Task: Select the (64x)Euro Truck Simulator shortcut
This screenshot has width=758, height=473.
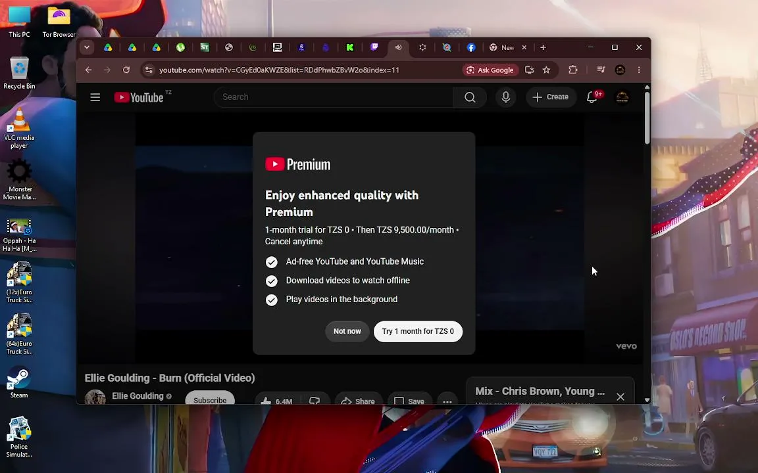Action: [x=19, y=334]
